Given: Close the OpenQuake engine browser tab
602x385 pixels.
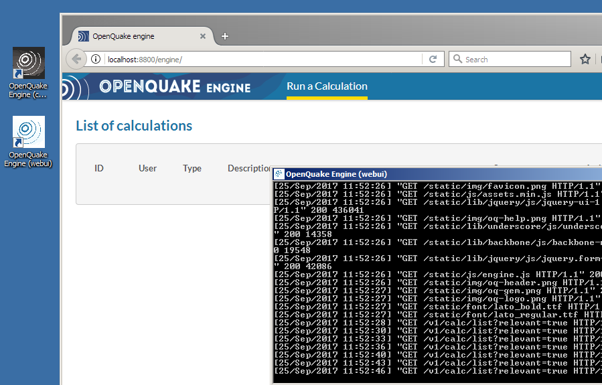Looking at the screenshot, I should (x=202, y=36).
